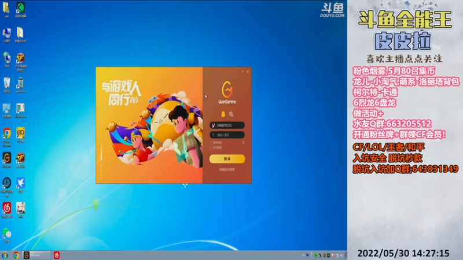Click the hint icon right of remember password
The height and width of the screenshot is (260, 463).
point(243,143)
